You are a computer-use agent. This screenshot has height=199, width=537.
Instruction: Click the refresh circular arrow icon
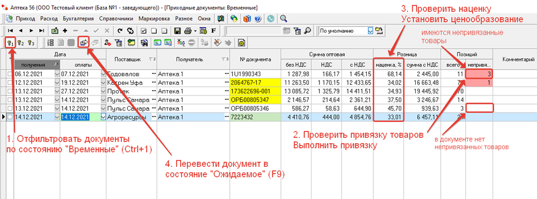click(x=120, y=31)
